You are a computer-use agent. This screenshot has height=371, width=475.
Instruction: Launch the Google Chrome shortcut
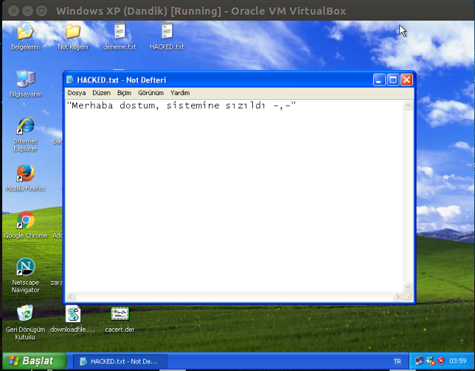point(25,220)
